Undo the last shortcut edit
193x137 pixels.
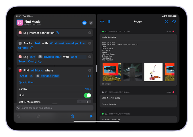coord(19,116)
